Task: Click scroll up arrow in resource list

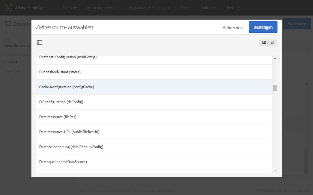Action: 275,58
